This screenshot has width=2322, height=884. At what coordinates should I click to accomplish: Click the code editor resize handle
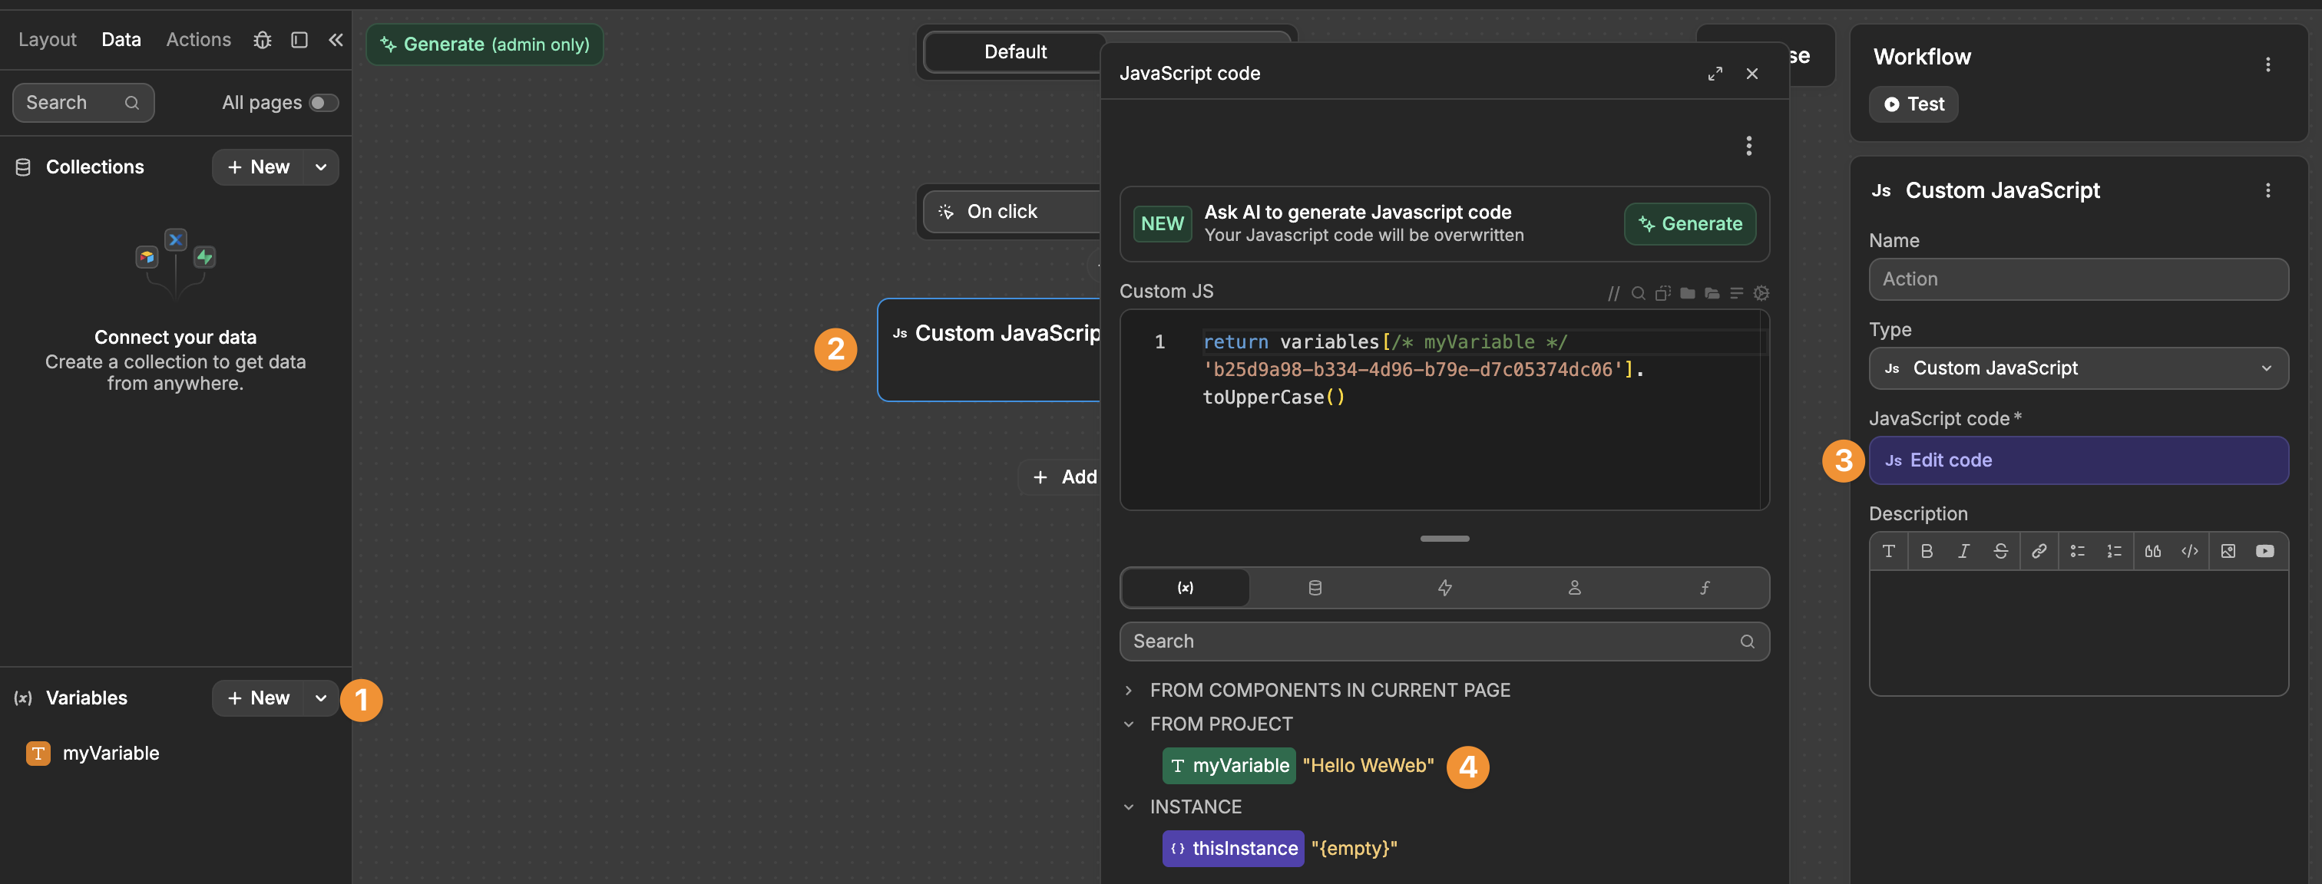coord(1444,539)
